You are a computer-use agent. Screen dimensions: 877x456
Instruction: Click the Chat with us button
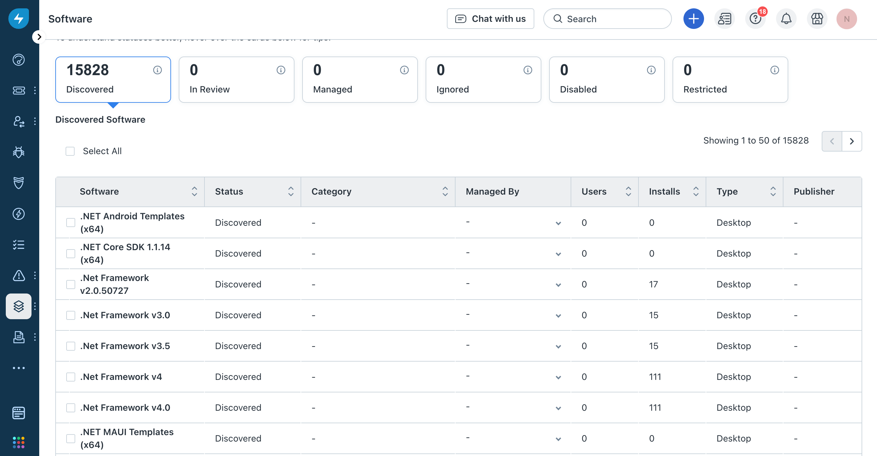490,19
